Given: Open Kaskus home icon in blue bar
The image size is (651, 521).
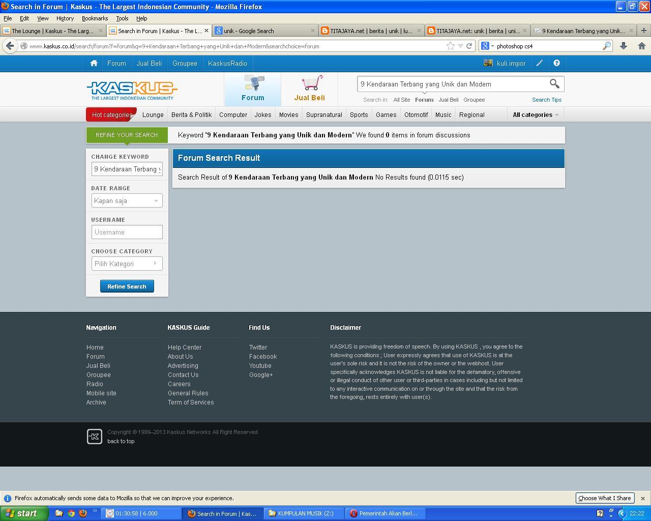Looking at the screenshot, I should (94, 63).
